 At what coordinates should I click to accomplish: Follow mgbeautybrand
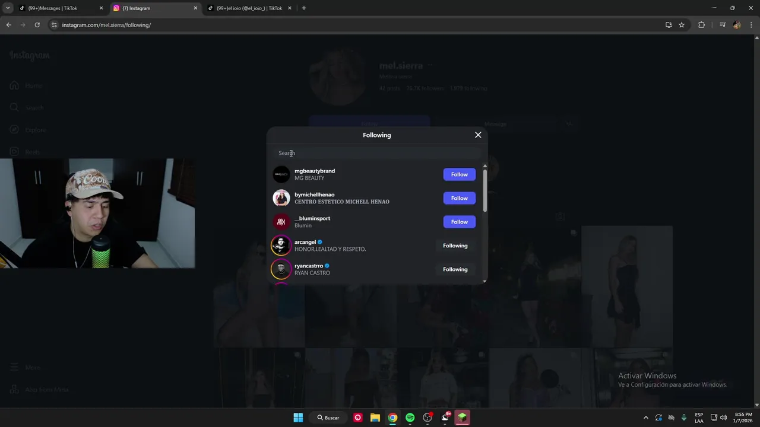pyautogui.click(x=459, y=174)
